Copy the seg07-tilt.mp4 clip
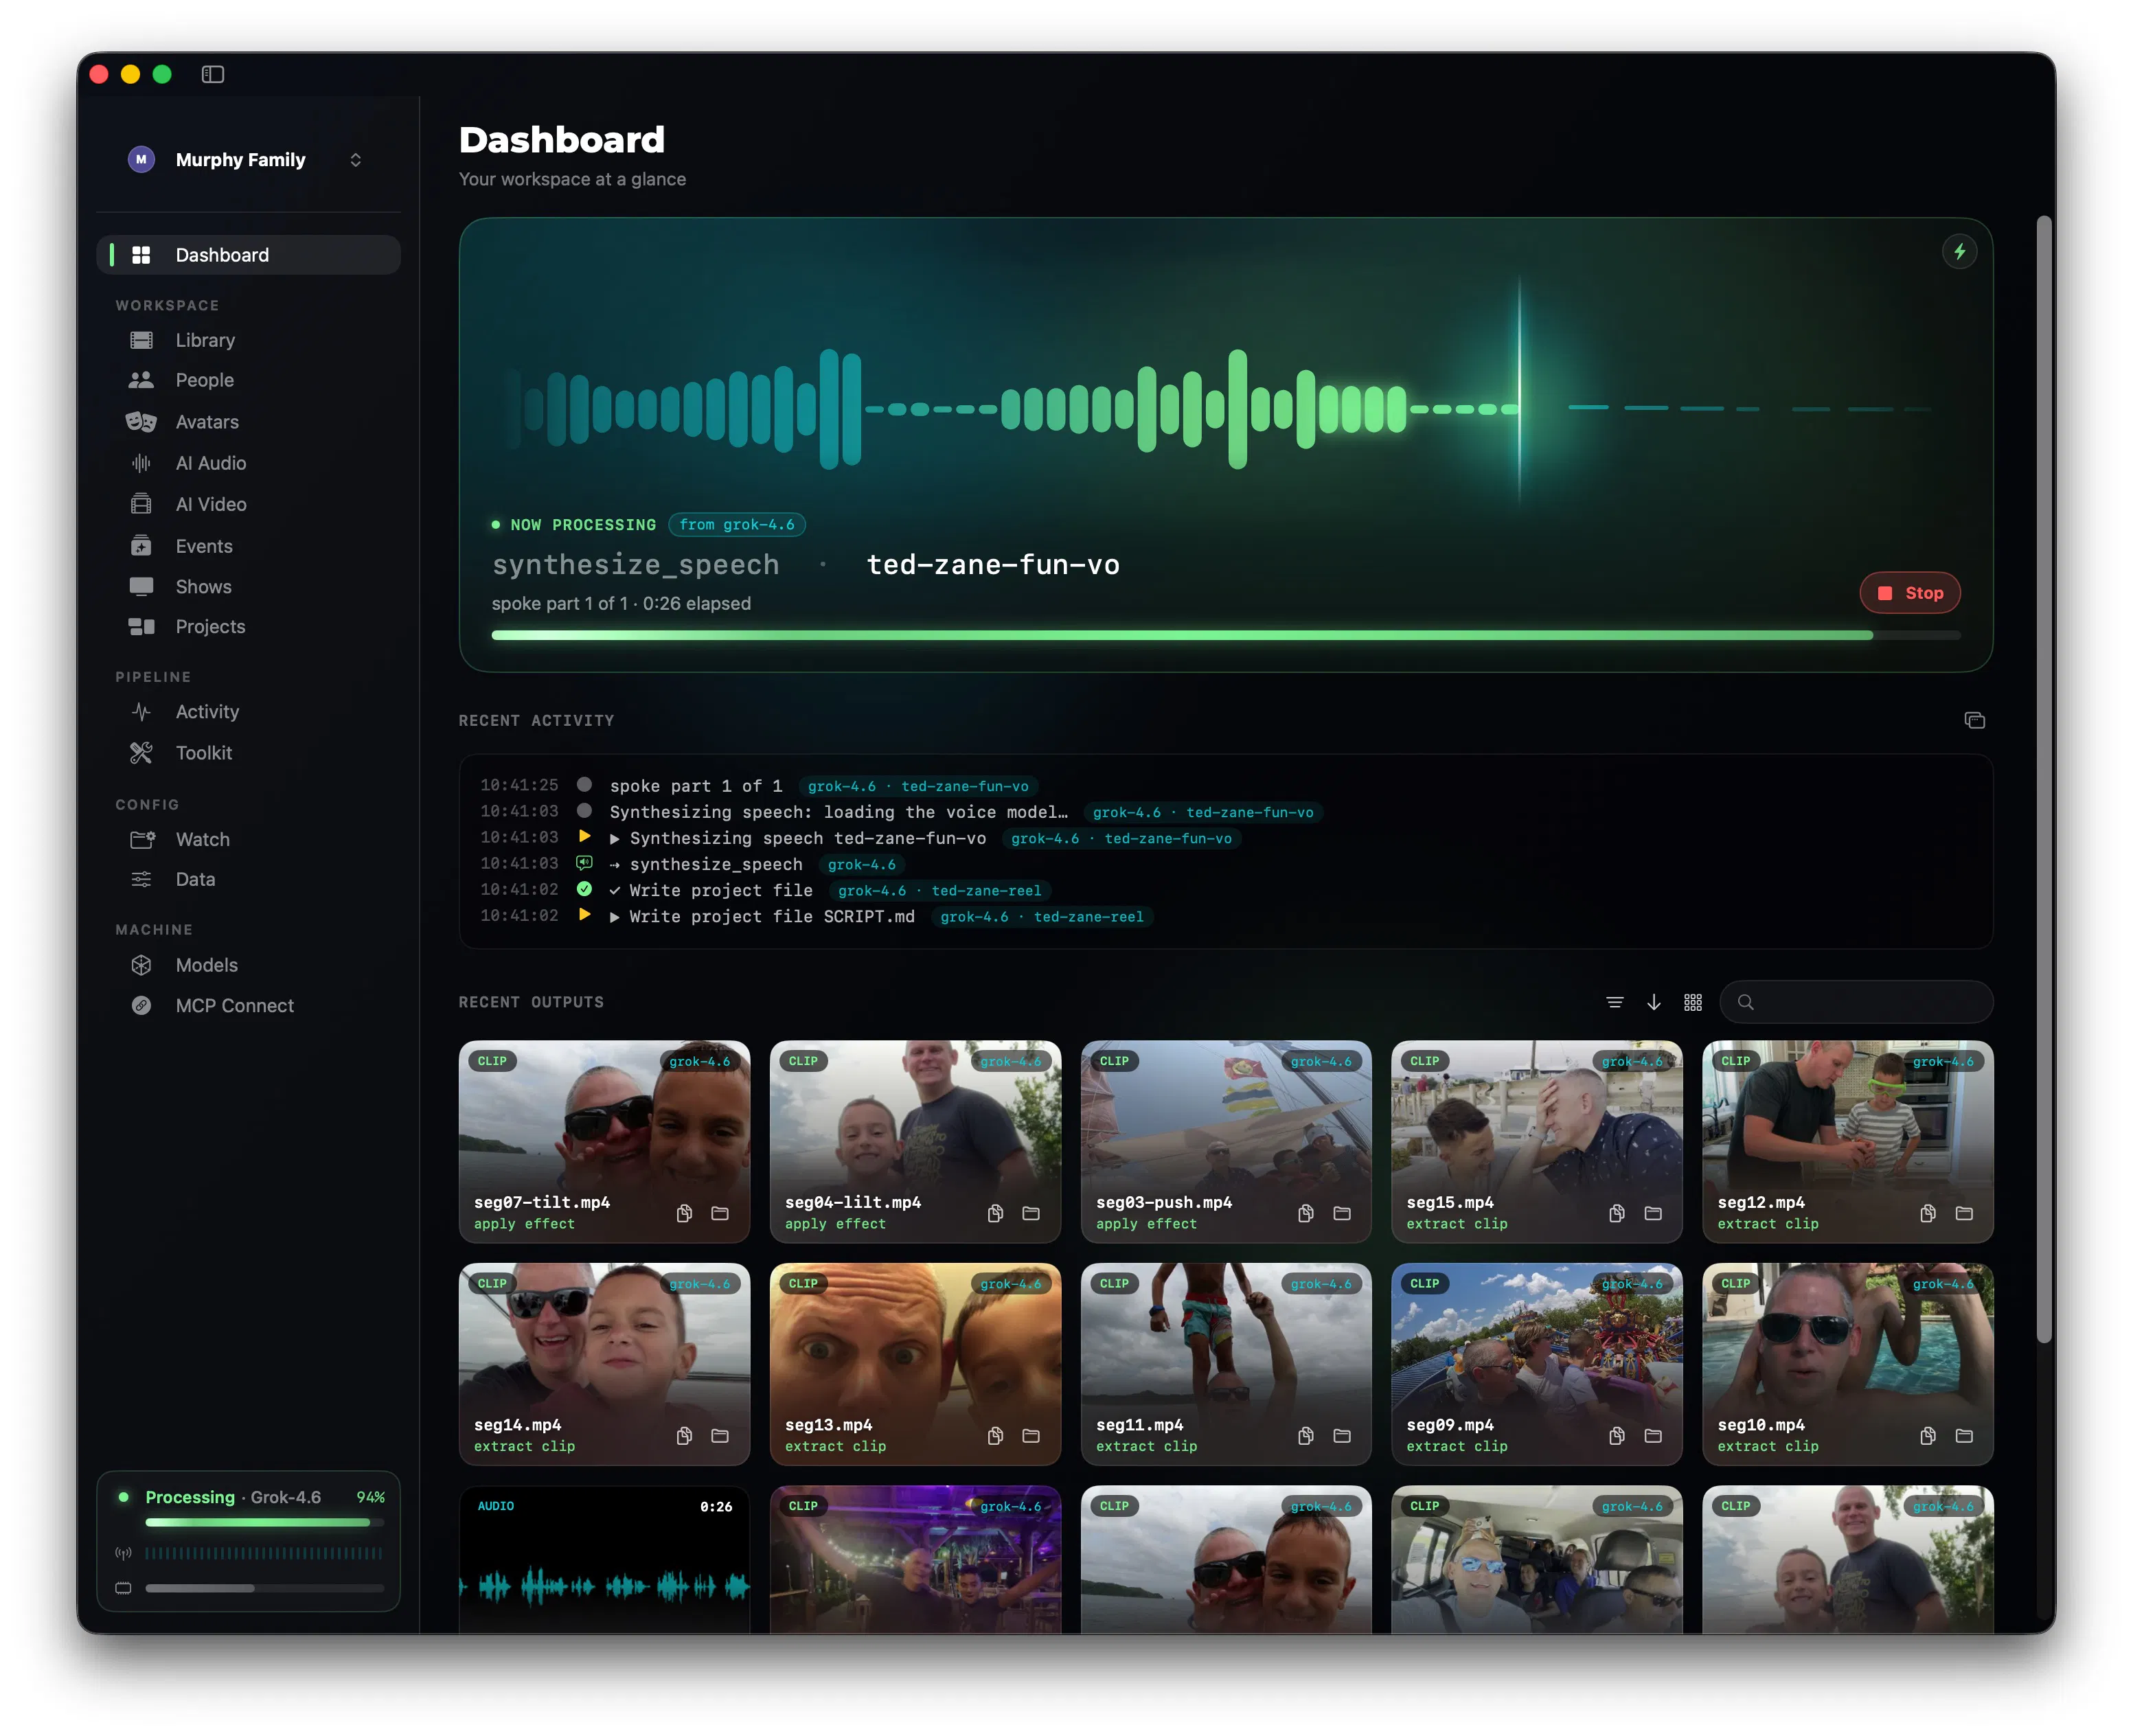The image size is (2133, 1736). tap(684, 1213)
